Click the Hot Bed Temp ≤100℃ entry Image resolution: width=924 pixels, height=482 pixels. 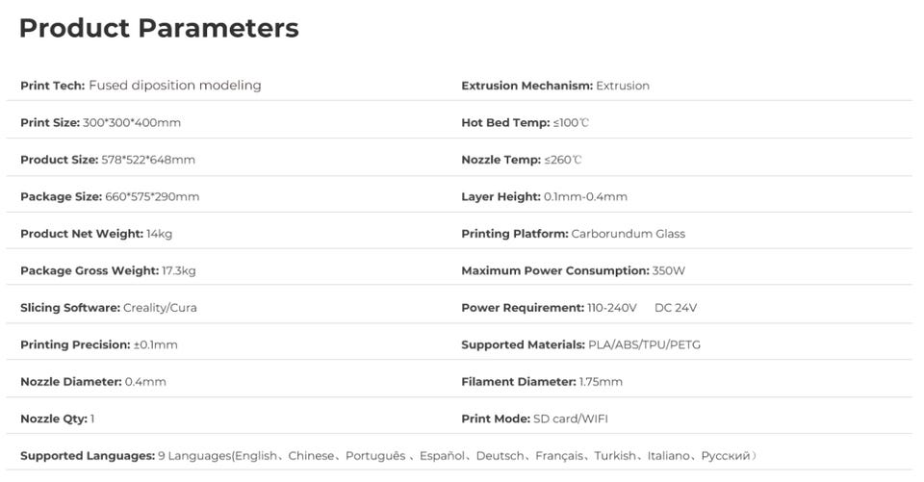pyautogui.click(x=525, y=123)
